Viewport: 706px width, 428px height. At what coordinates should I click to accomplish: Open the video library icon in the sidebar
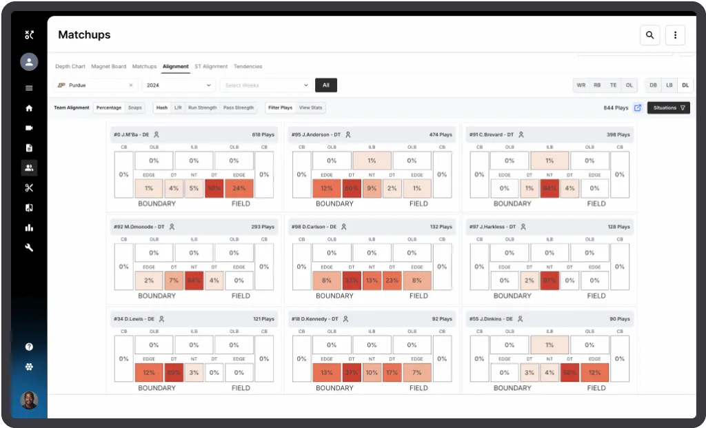(29, 127)
